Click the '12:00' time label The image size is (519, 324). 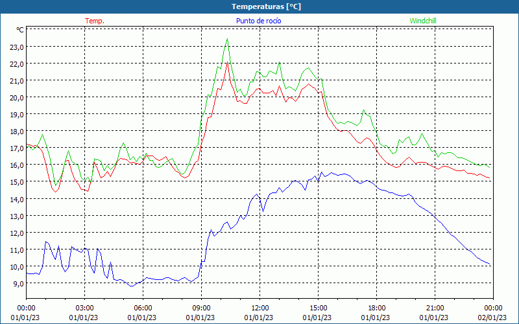260,308
